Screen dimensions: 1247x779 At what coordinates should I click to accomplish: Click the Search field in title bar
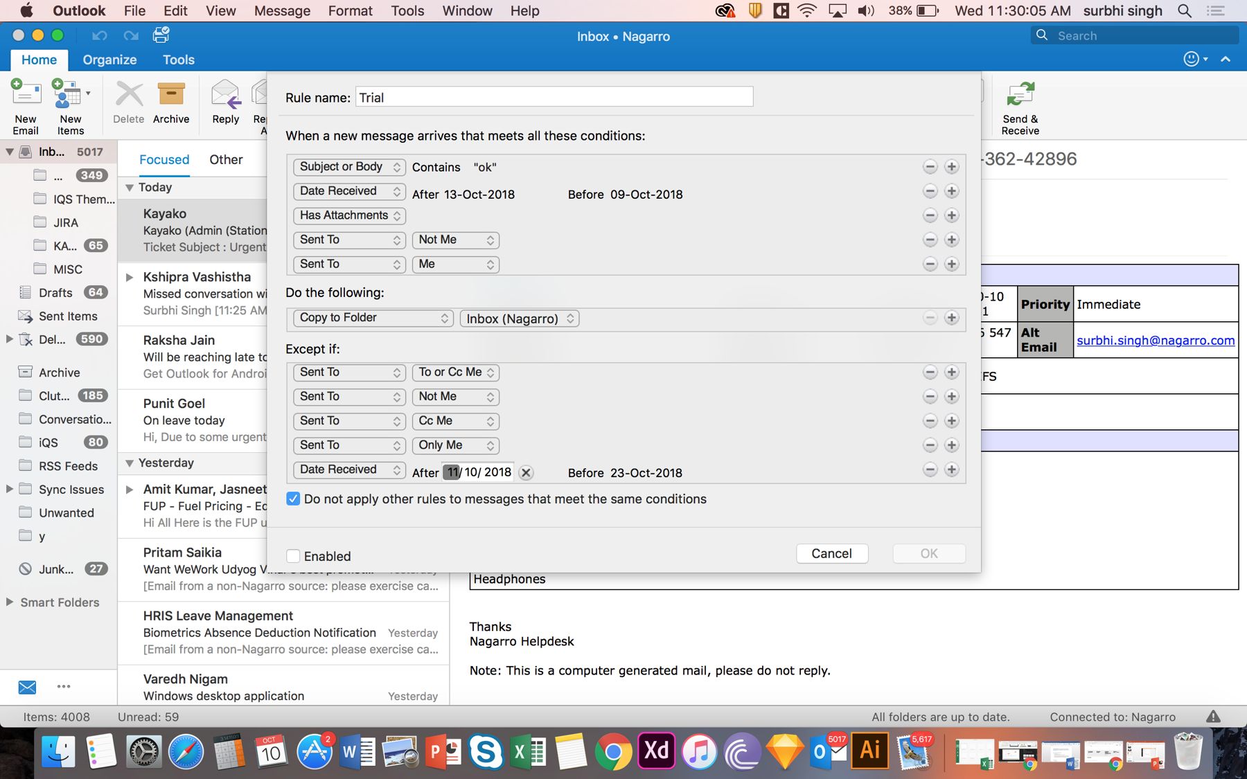[1134, 35]
